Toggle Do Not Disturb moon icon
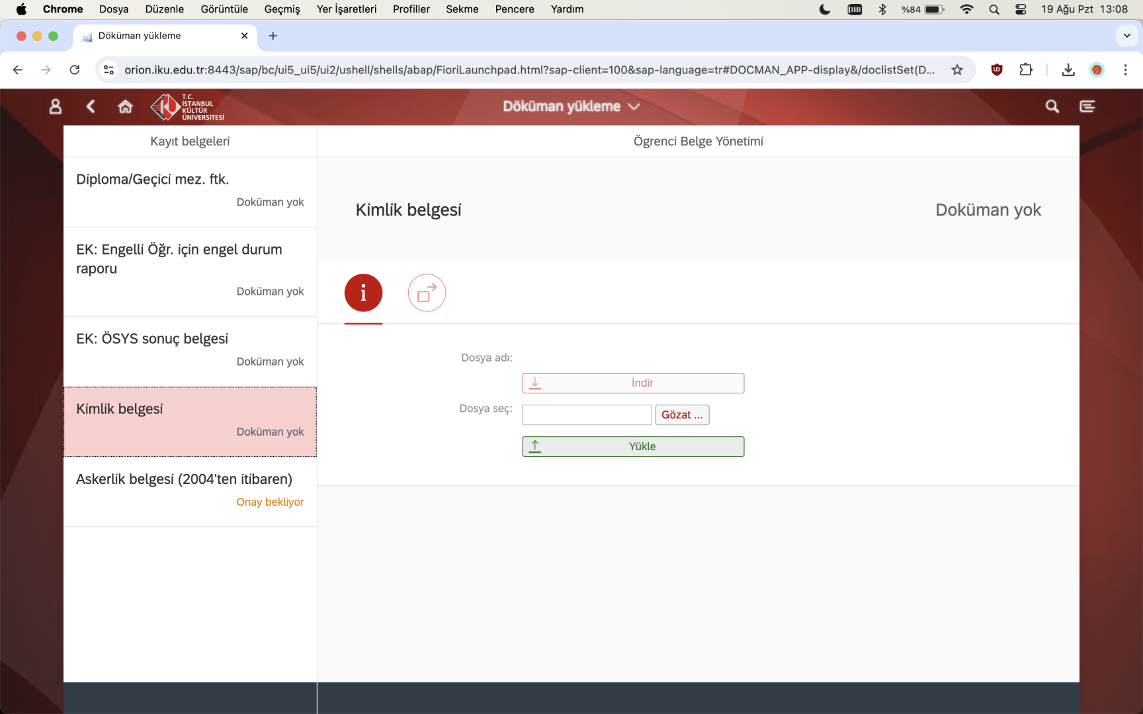1143x714 pixels. click(x=825, y=9)
